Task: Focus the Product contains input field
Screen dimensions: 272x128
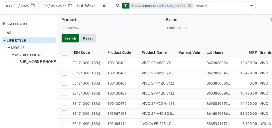Action: (109, 28)
